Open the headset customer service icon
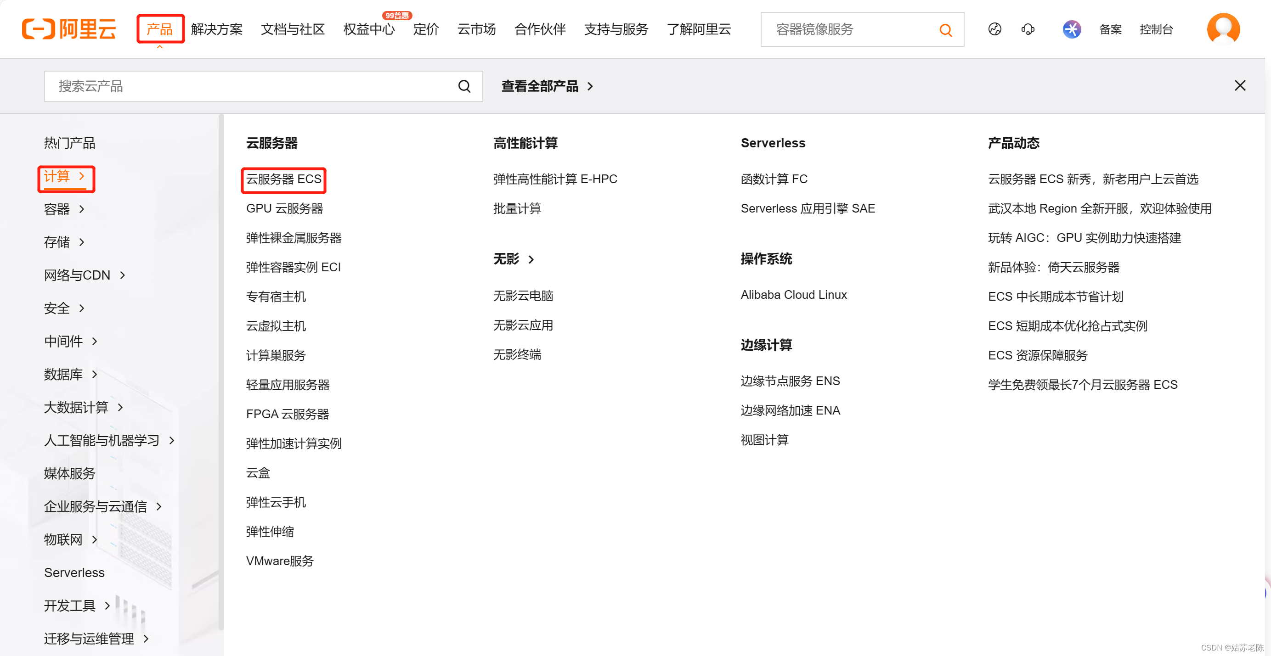Screen dimensions: 1271x656 point(1028,29)
